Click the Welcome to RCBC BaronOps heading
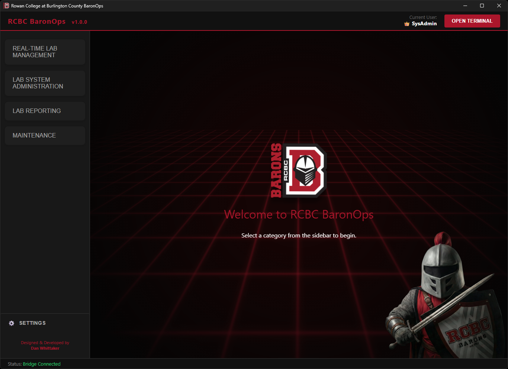Screen dimensions: 508x369 (299, 214)
